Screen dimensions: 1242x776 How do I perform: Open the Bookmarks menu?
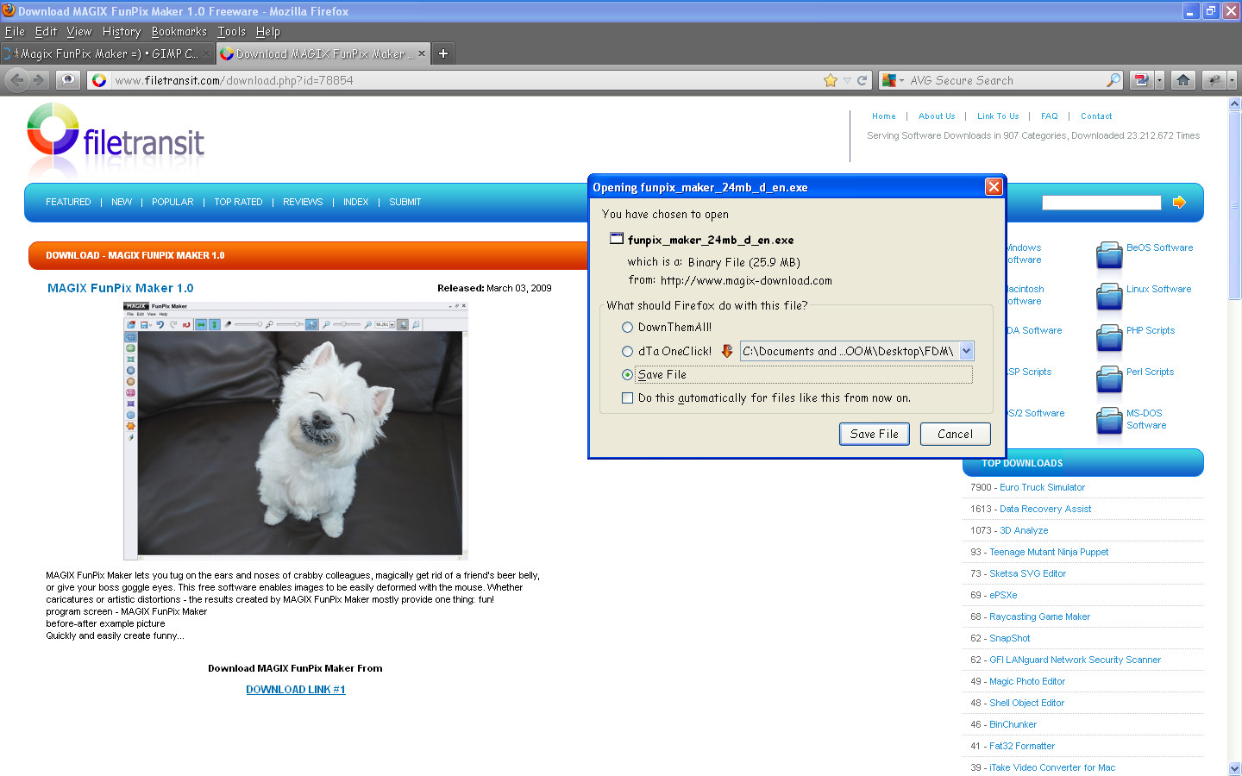click(x=179, y=31)
